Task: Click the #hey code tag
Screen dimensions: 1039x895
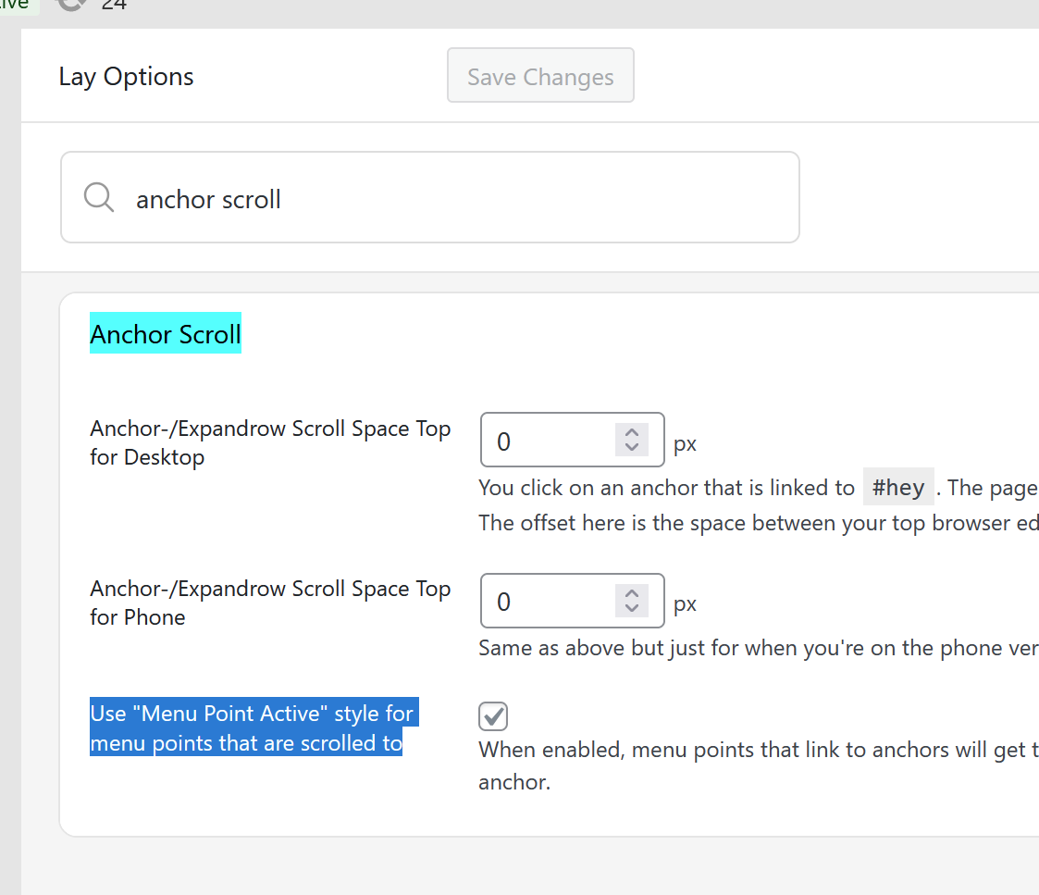Action: 897,488
